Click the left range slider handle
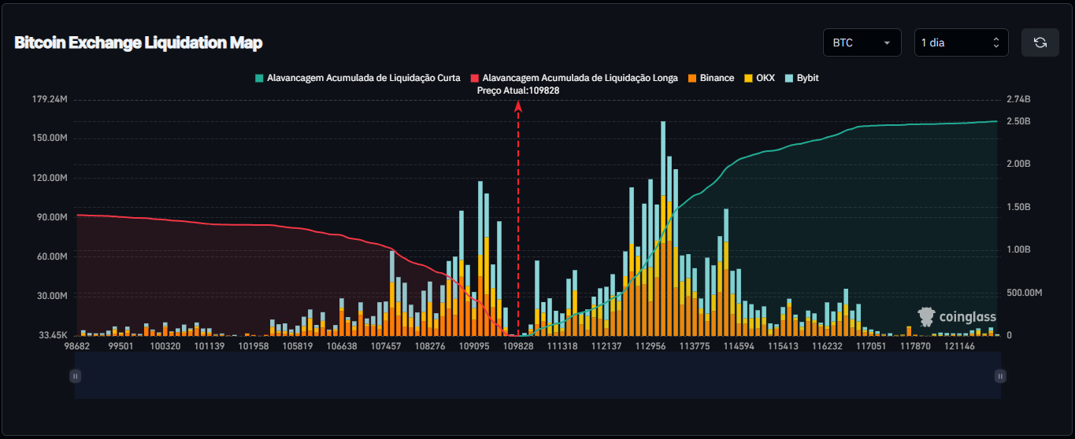The width and height of the screenshot is (1075, 439). pyautogui.click(x=76, y=376)
